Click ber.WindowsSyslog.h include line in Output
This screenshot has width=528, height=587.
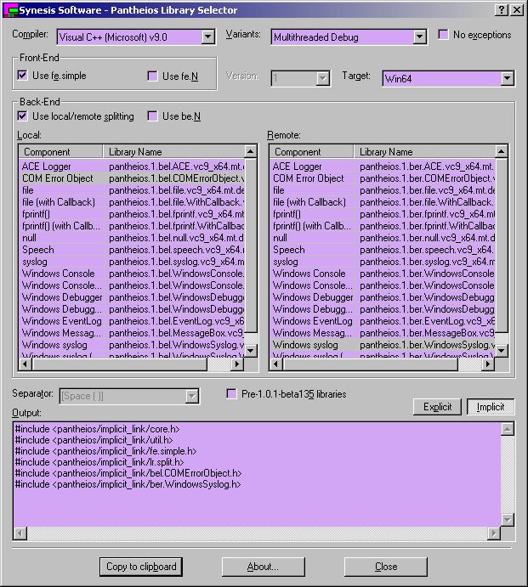(128, 484)
